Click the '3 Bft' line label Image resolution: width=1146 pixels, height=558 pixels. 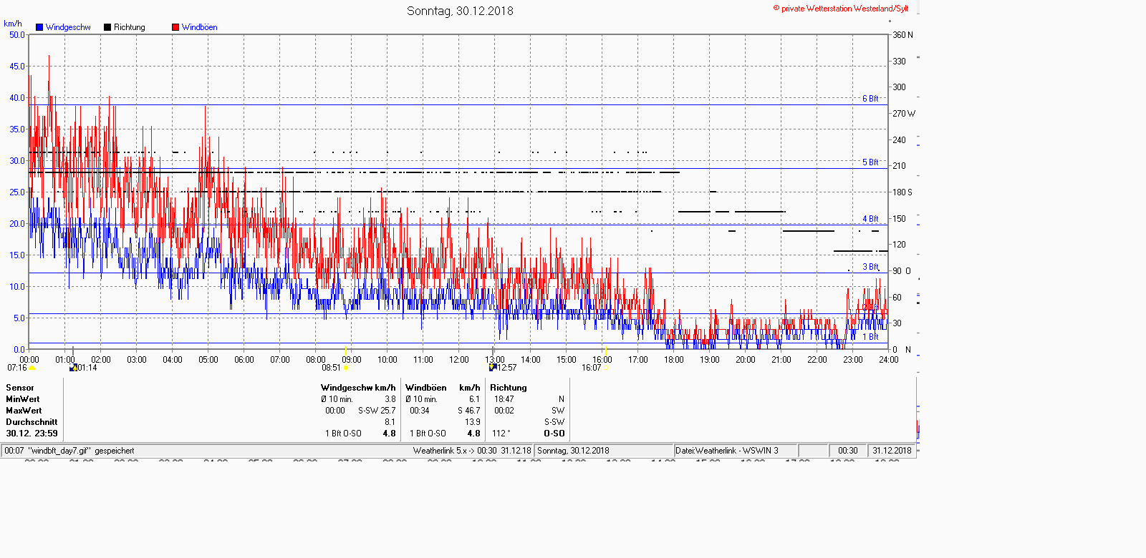(x=870, y=267)
